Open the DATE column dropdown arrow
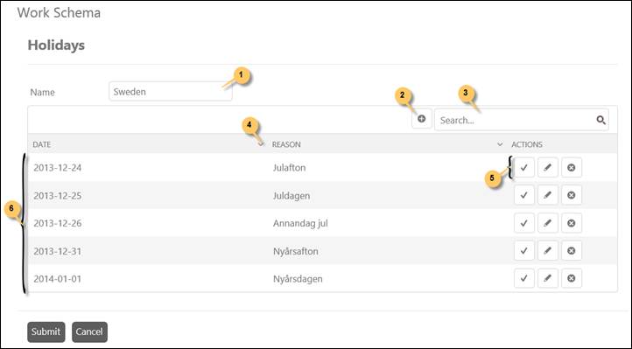632x349 pixels. tap(261, 144)
